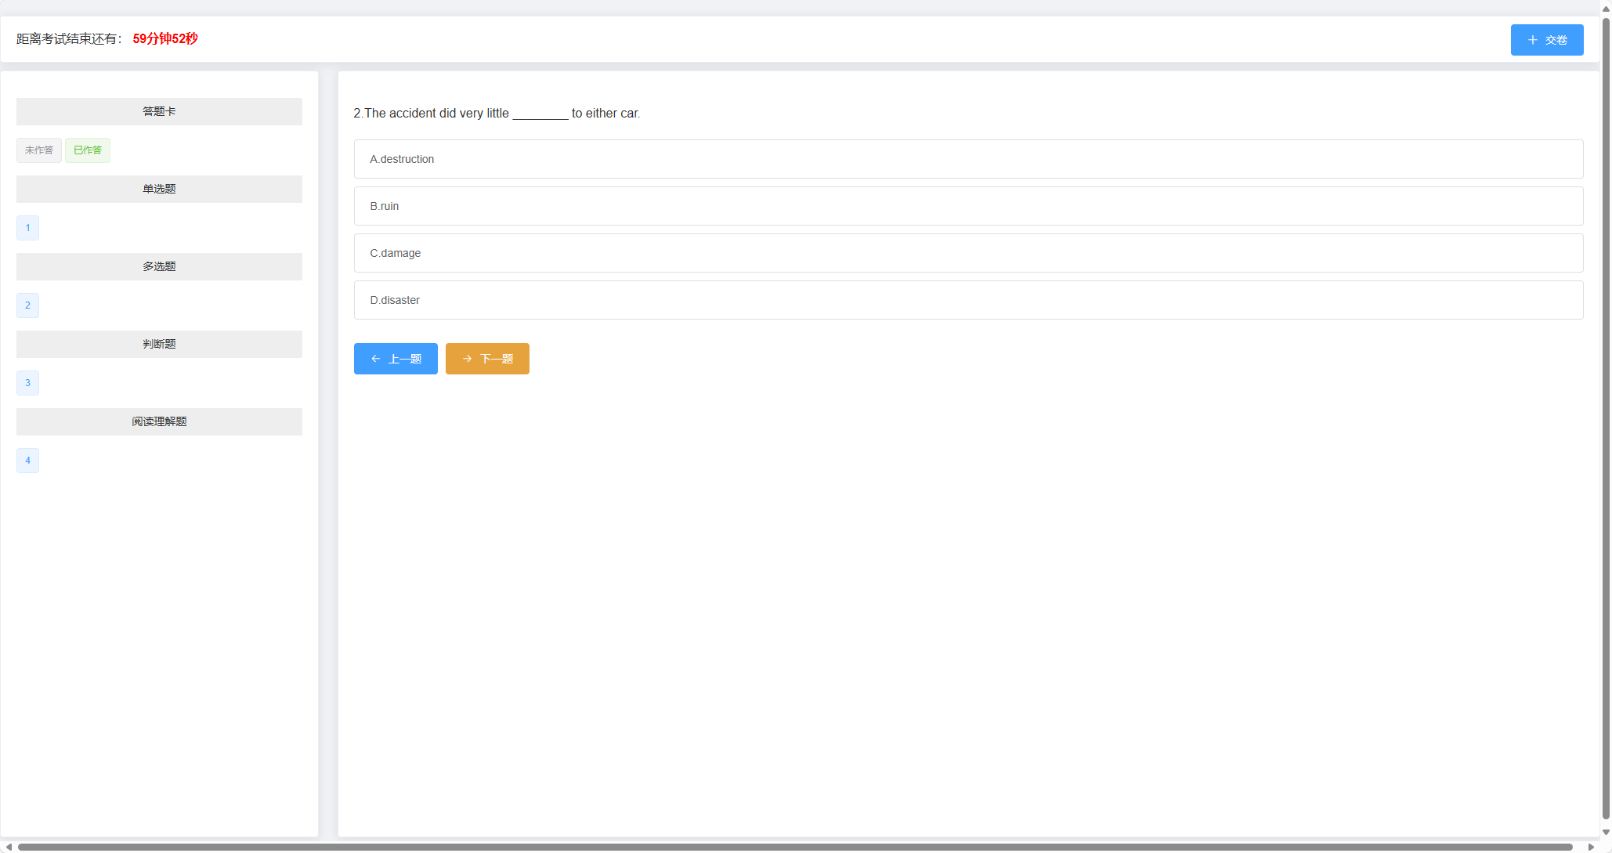Click the 多选题 section header
This screenshot has width=1612, height=853.
pos(159,266)
